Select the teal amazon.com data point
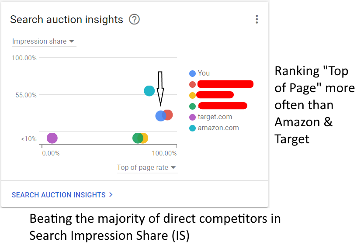 (x=149, y=91)
